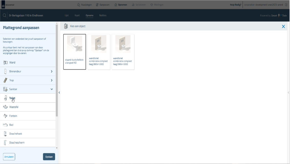This screenshot has width=290, height=164.
Task: Switch to the Kaart tab
Action: (77, 16)
